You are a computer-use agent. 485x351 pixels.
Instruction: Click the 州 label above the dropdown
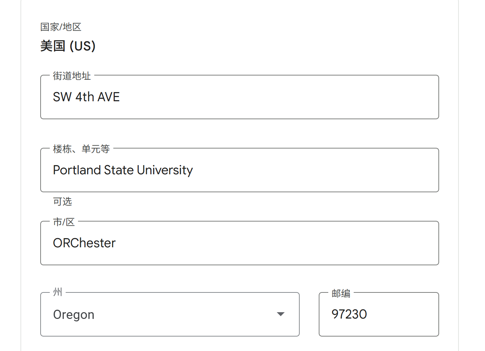pyautogui.click(x=58, y=292)
